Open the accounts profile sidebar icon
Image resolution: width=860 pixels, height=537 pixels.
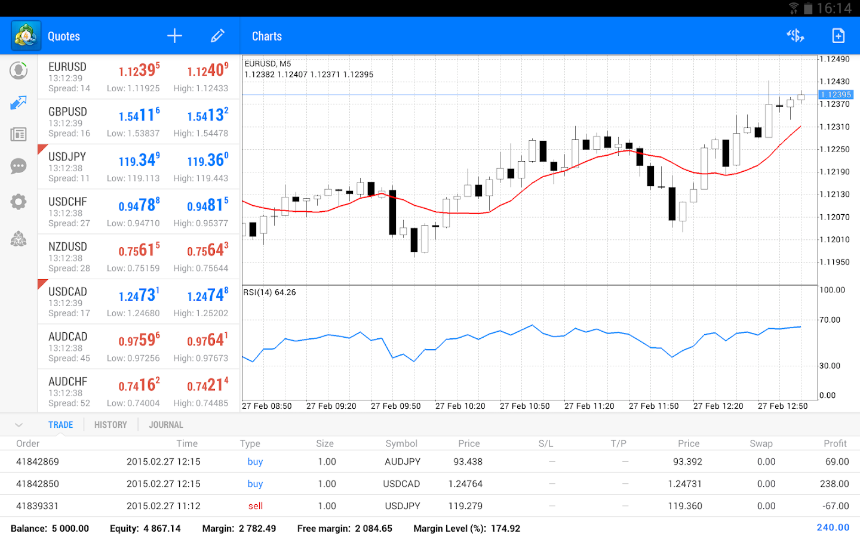click(19, 70)
